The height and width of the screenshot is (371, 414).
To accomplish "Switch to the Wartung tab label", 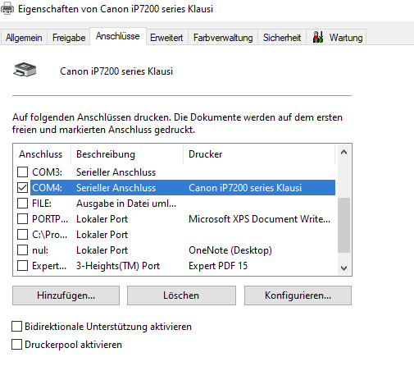I will pos(346,38).
